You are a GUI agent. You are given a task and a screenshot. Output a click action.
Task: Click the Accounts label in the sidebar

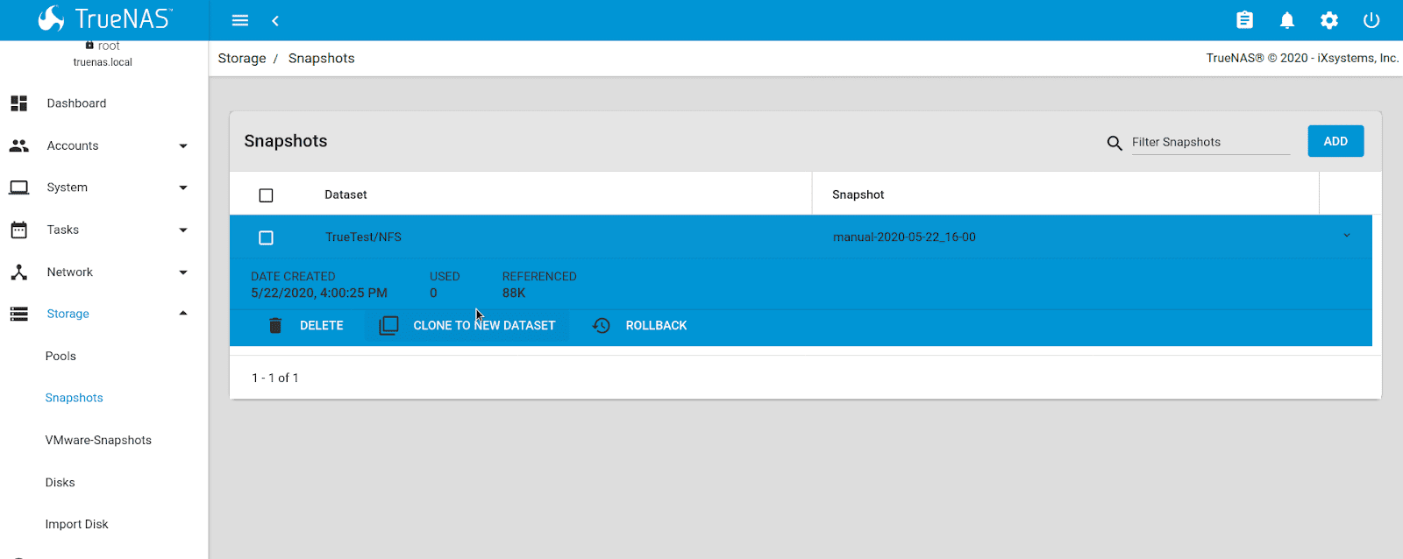click(x=73, y=145)
